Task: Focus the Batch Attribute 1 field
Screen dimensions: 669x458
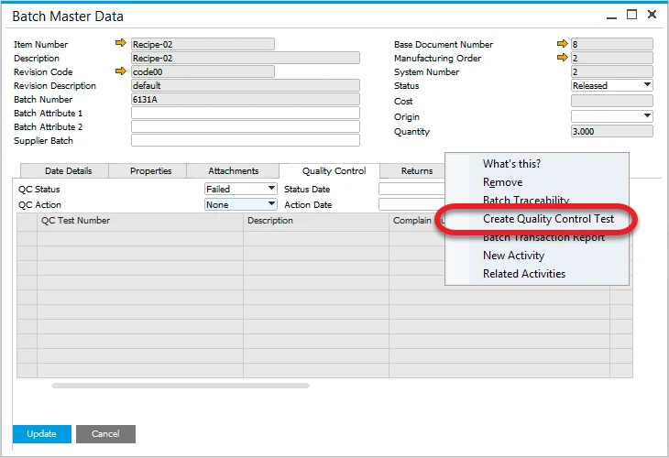Action: (x=246, y=113)
